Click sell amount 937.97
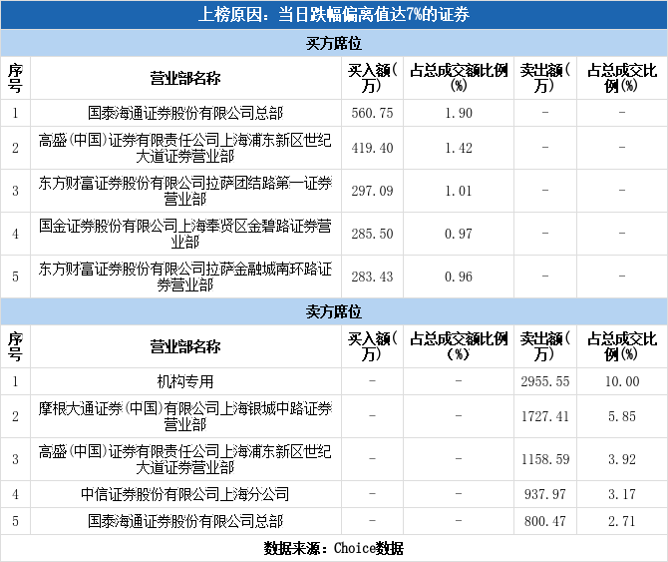This screenshot has width=668, height=562. click(545, 494)
